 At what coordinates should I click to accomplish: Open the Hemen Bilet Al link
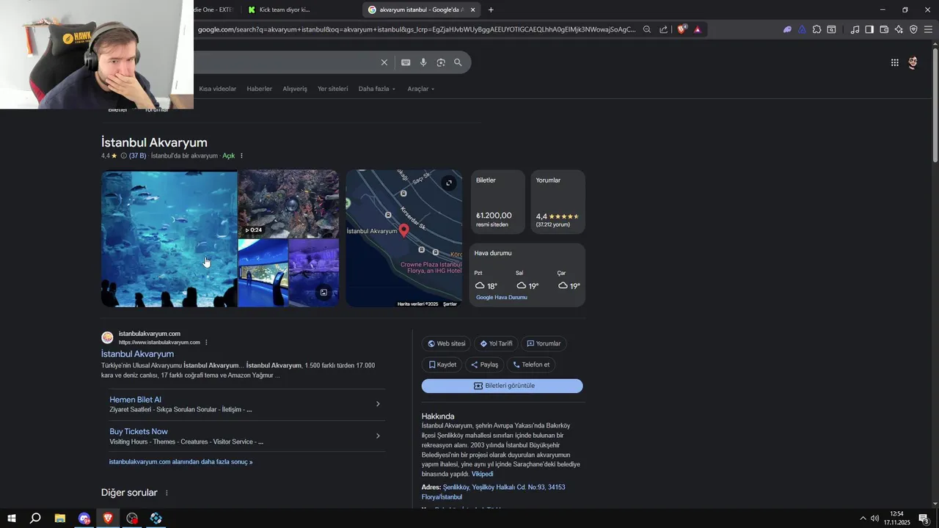[x=136, y=400]
